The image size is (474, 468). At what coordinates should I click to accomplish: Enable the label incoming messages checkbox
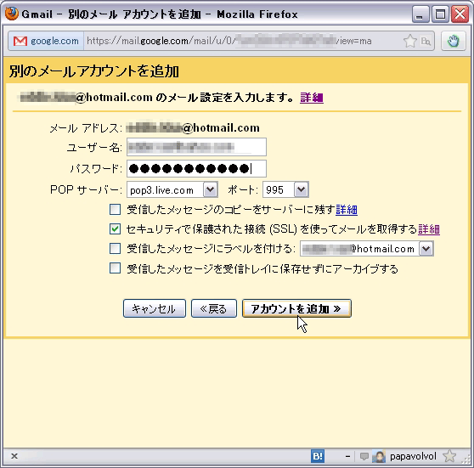[x=115, y=249]
